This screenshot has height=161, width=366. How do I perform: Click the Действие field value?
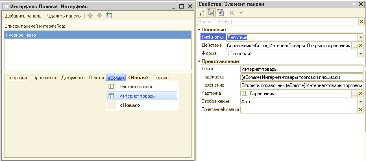tap(289, 46)
